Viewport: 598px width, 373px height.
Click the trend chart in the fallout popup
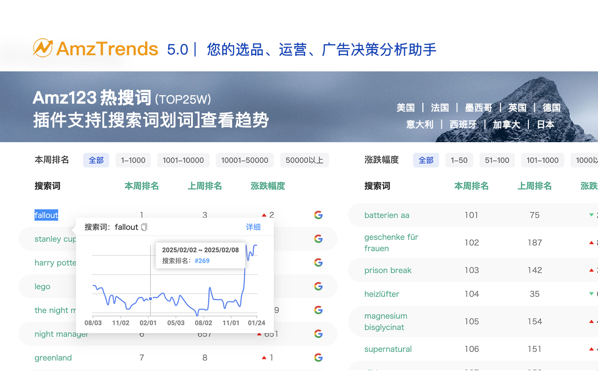(x=173, y=289)
